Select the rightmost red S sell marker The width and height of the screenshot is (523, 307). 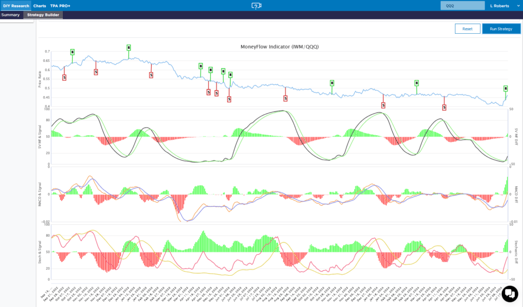pos(444,107)
